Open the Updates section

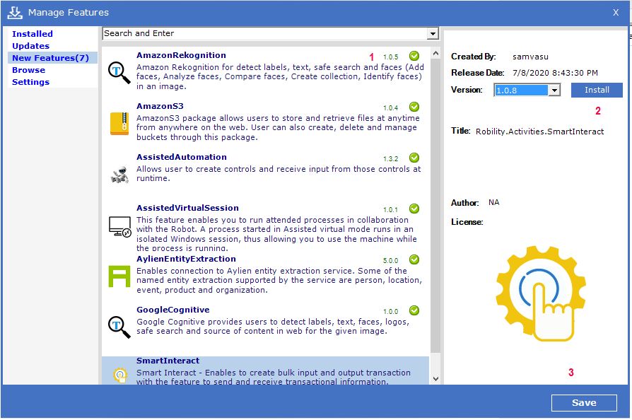pyautogui.click(x=30, y=46)
